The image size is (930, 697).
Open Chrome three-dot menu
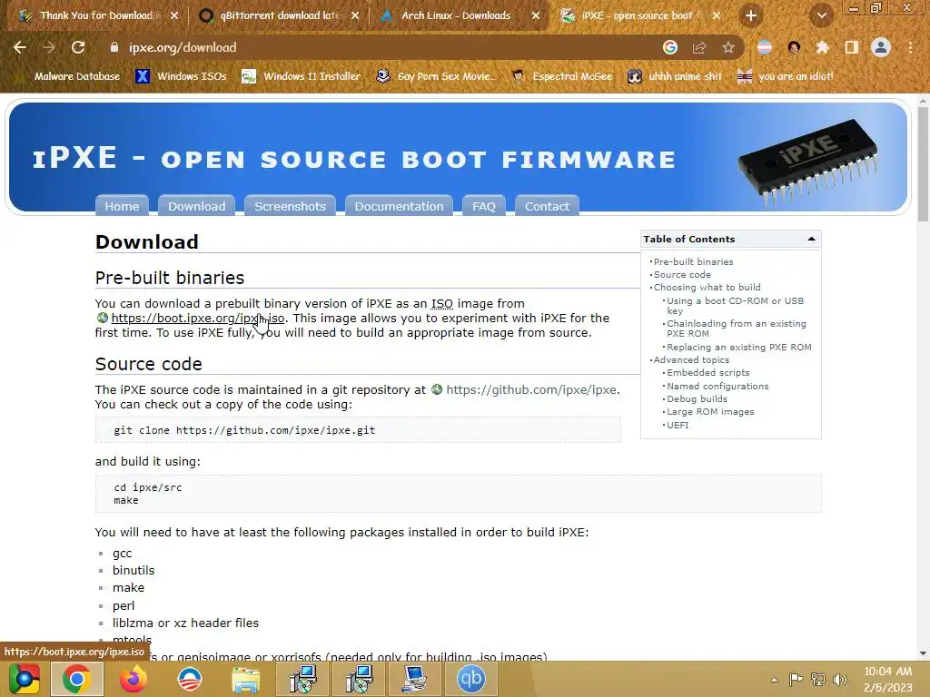[910, 47]
